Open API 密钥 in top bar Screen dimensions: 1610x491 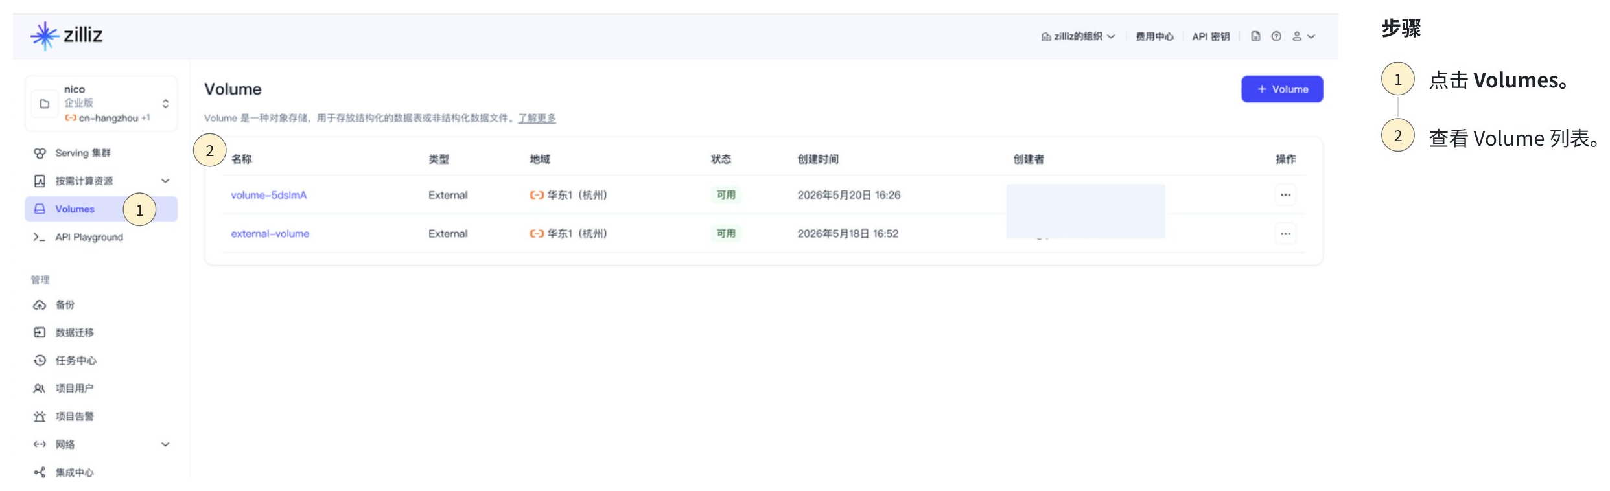pyautogui.click(x=1211, y=36)
